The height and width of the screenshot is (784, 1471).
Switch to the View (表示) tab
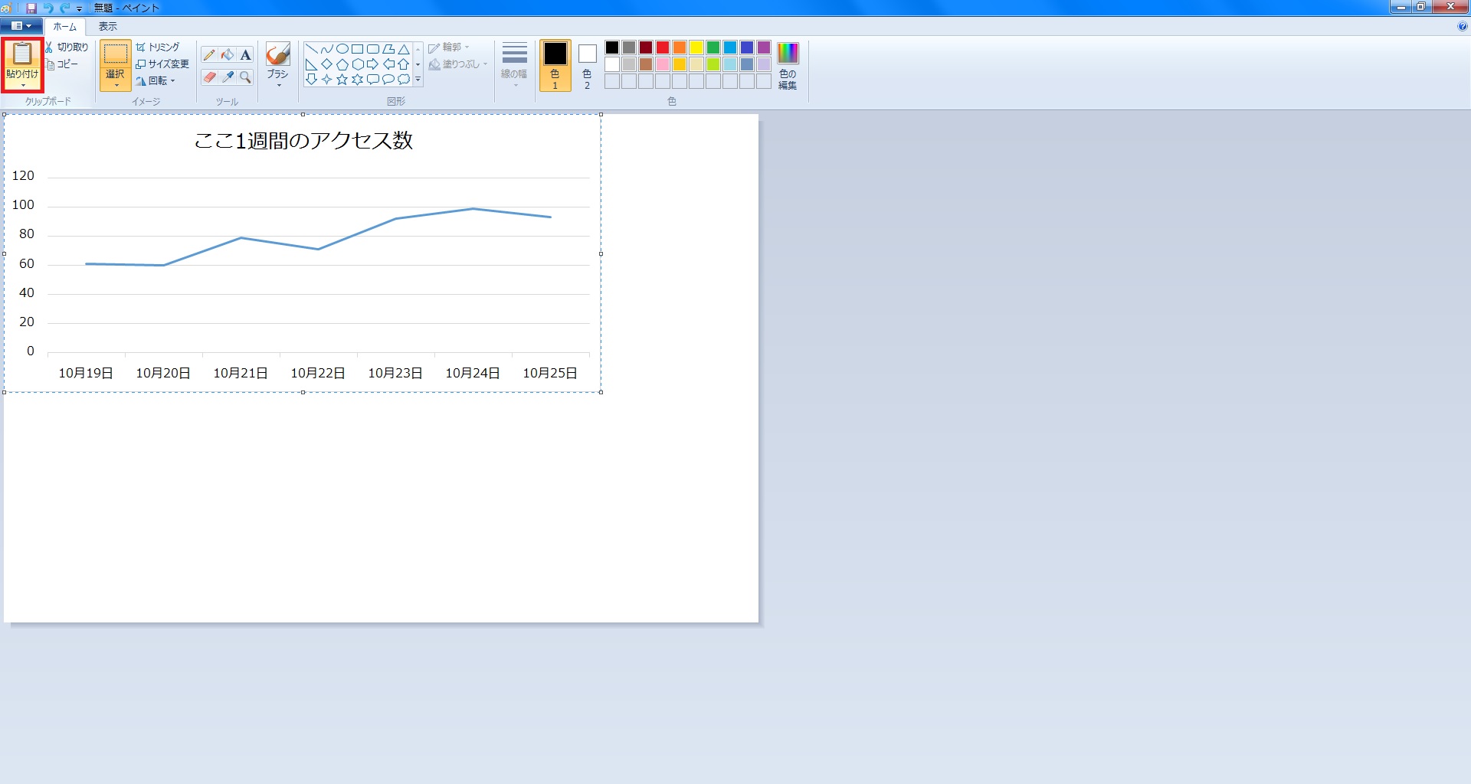click(108, 27)
